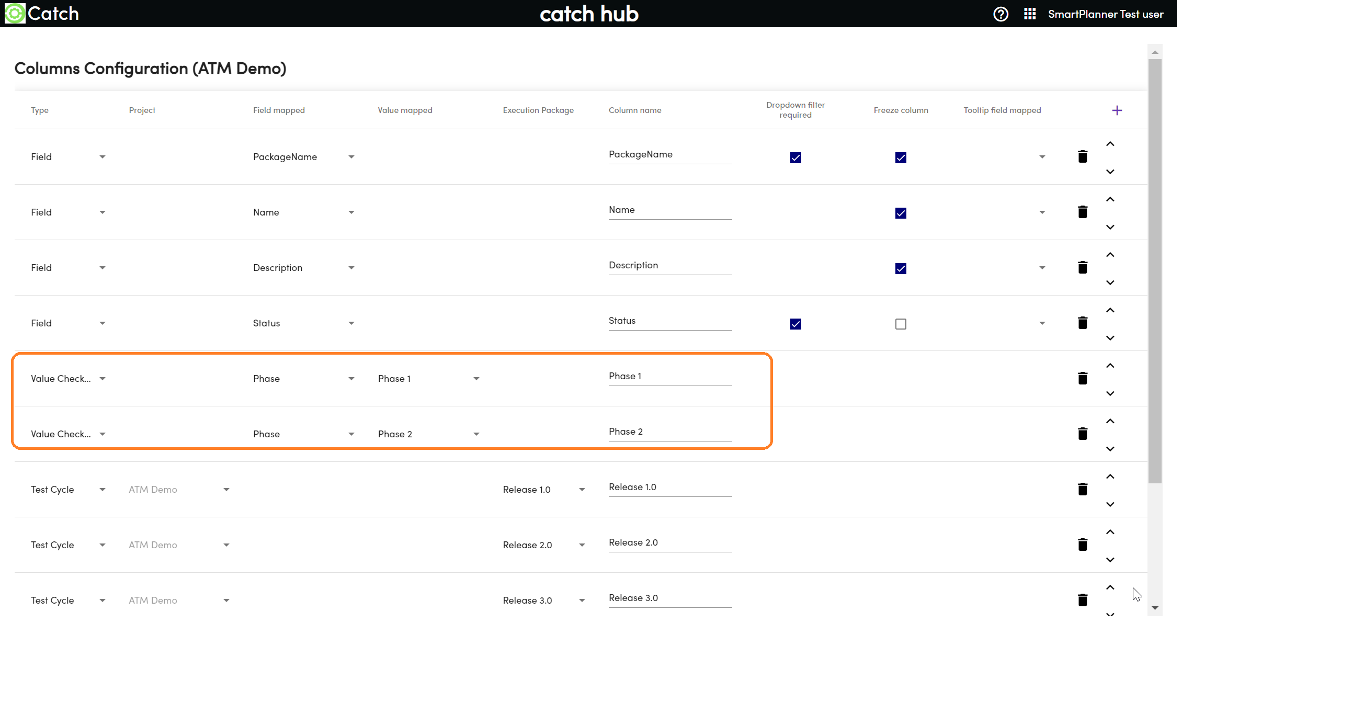The height and width of the screenshot is (725, 1364).
Task: Click the plus icon to add column
Action: tap(1116, 110)
